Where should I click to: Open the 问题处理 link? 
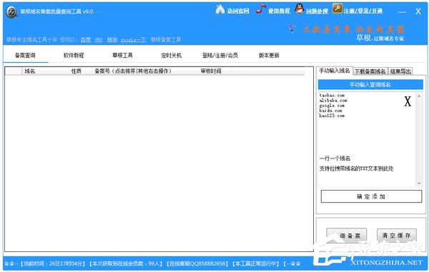[x=317, y=11]
